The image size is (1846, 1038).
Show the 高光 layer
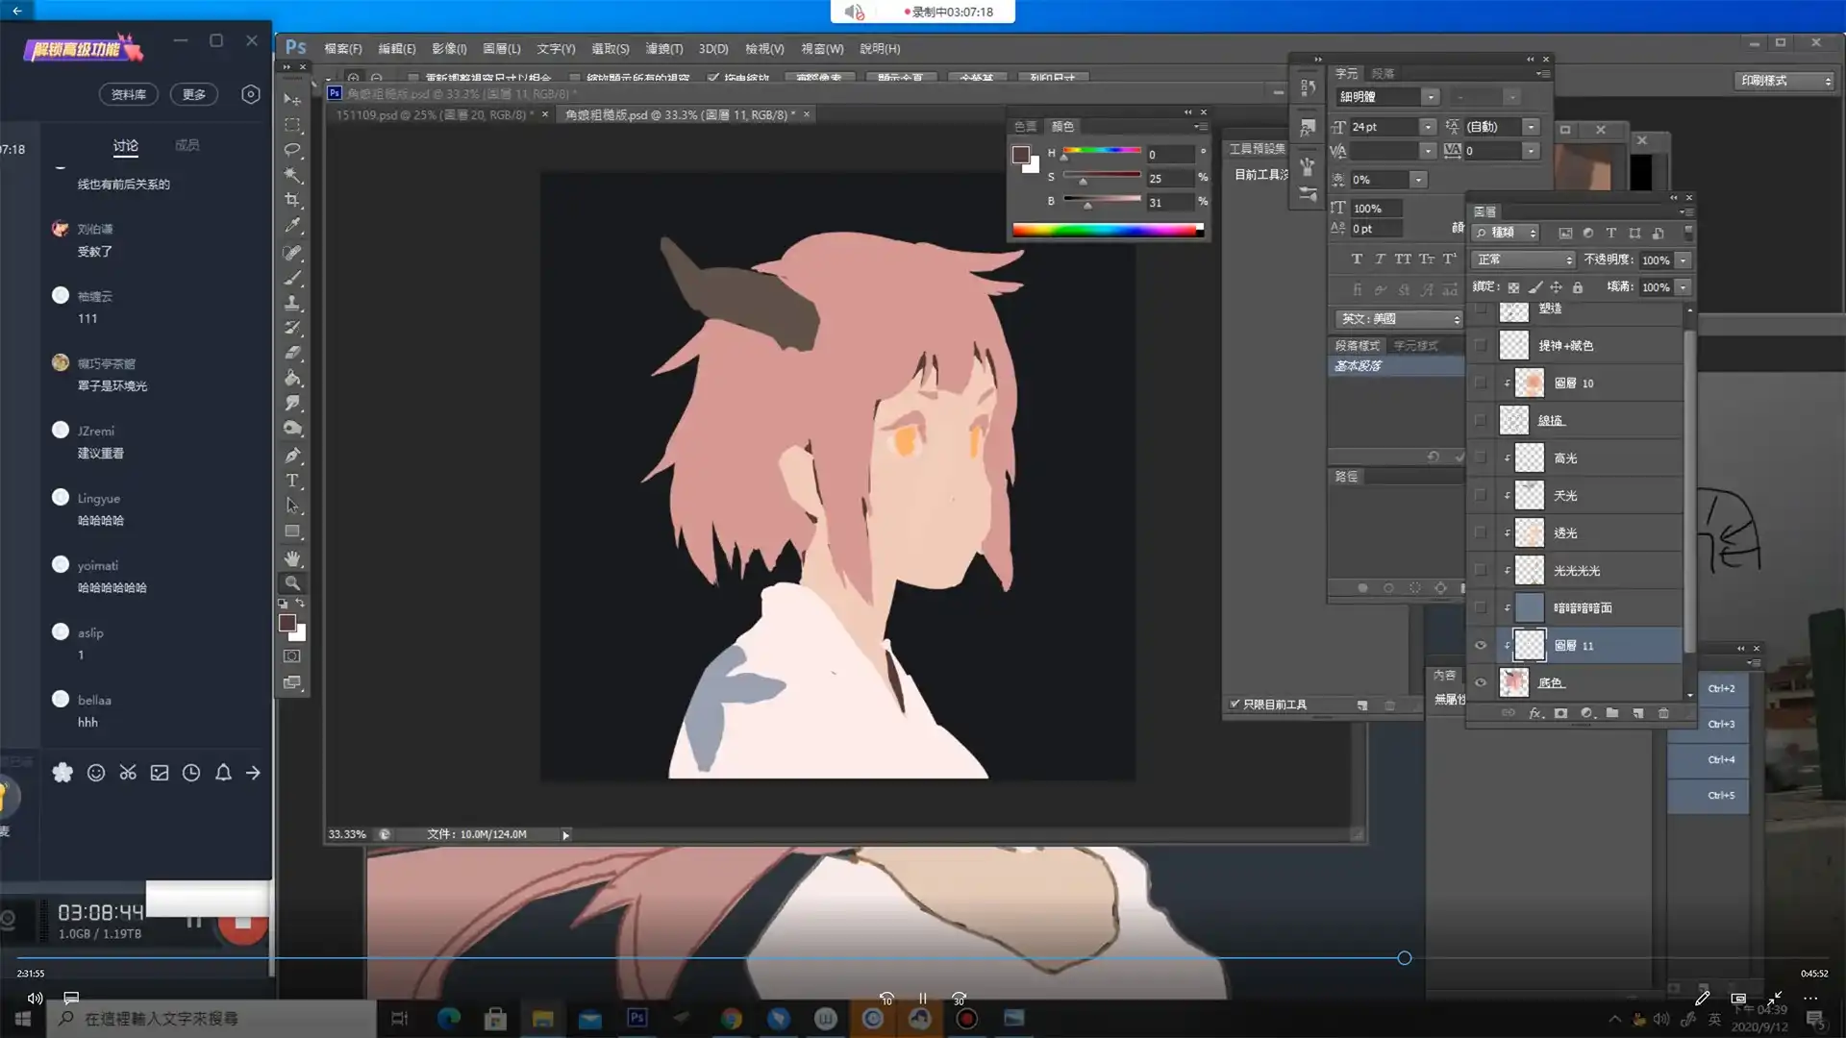click(1481, 457)
